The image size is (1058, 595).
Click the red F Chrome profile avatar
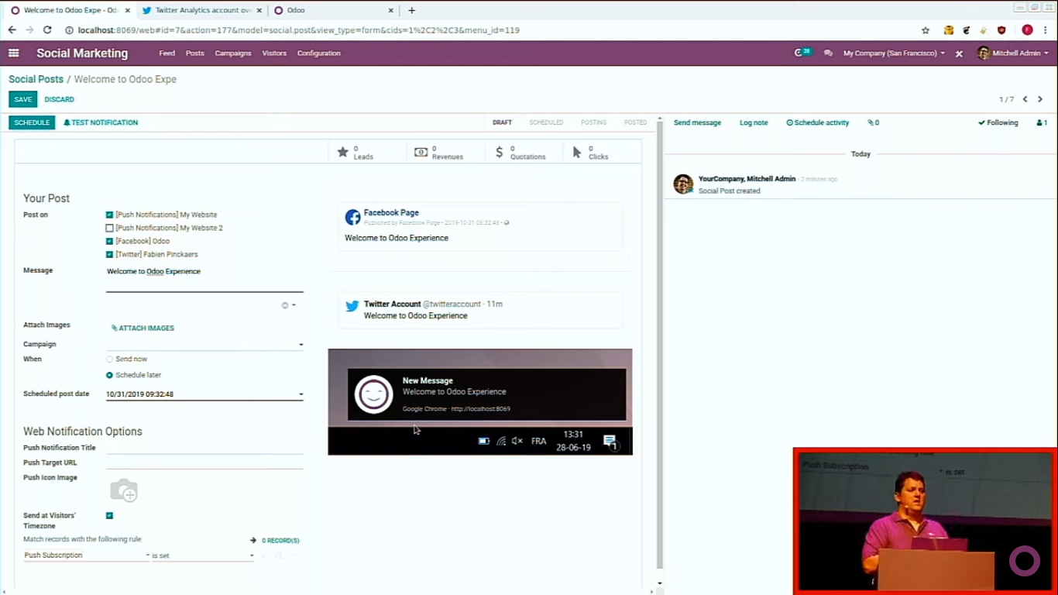tap(1027, 30)
